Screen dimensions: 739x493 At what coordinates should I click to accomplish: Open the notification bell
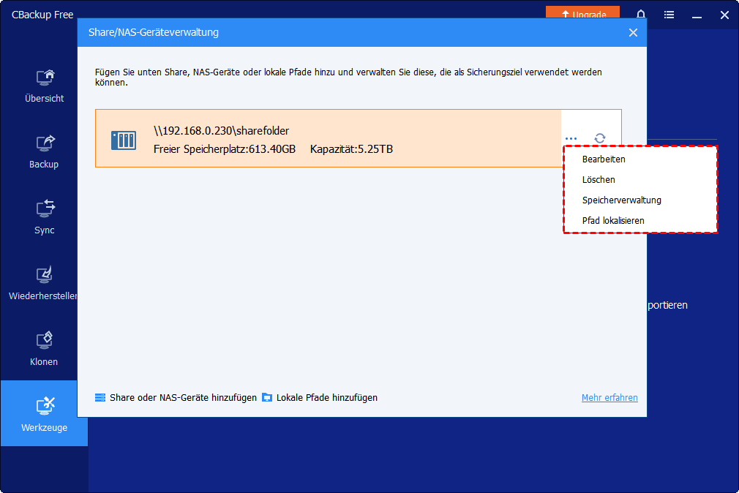[x=641, y=15]
